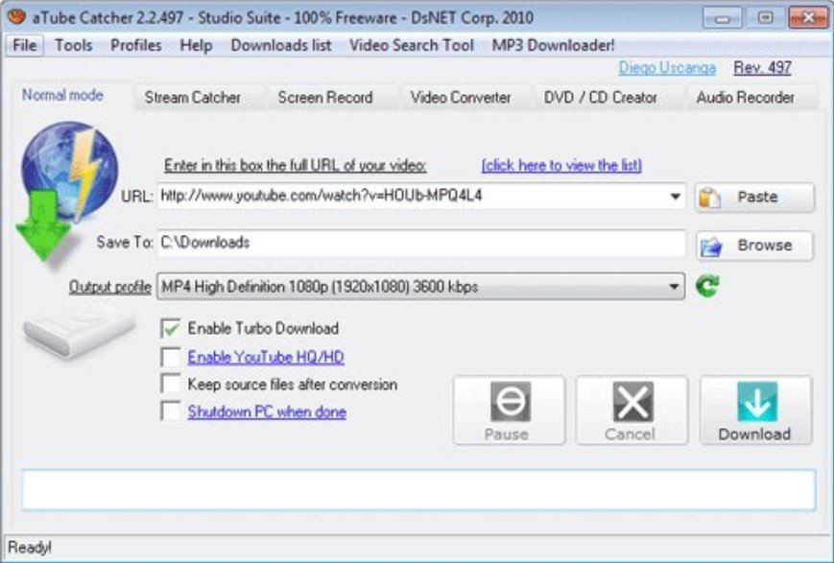This screenshot has width=834, height=563.
Task: Click the Pause button
Action: tap(509, 410)
